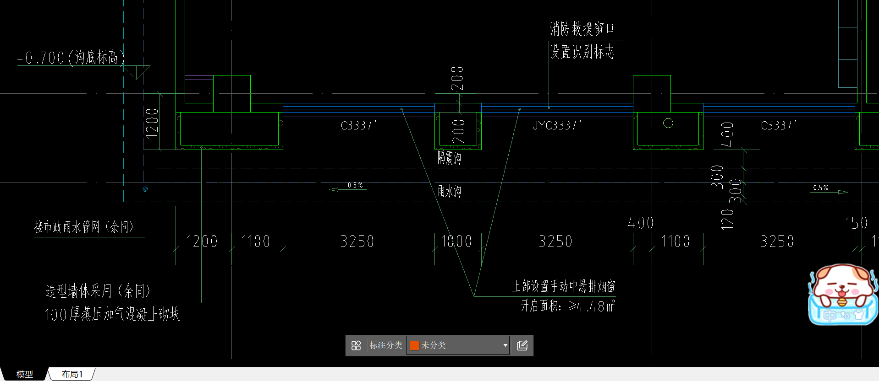
Task: Click the drain circle symbol at left
Action: [145, 189]
